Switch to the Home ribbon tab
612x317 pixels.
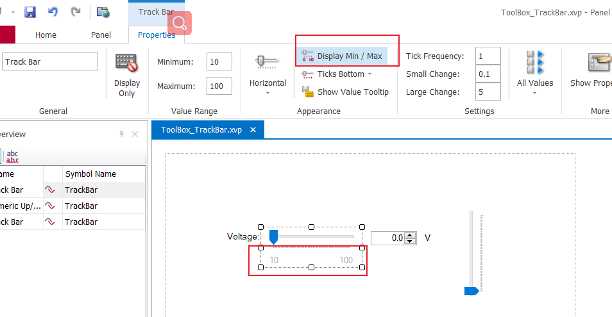(x=46, y=35)
